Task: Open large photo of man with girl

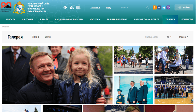Action: coord(57,75)
